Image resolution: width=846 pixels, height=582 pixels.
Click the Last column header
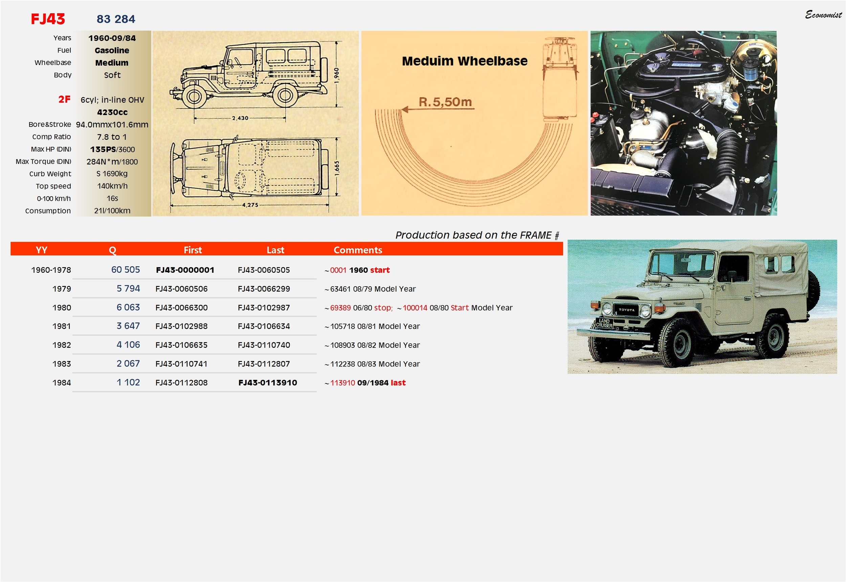(275, 250)
